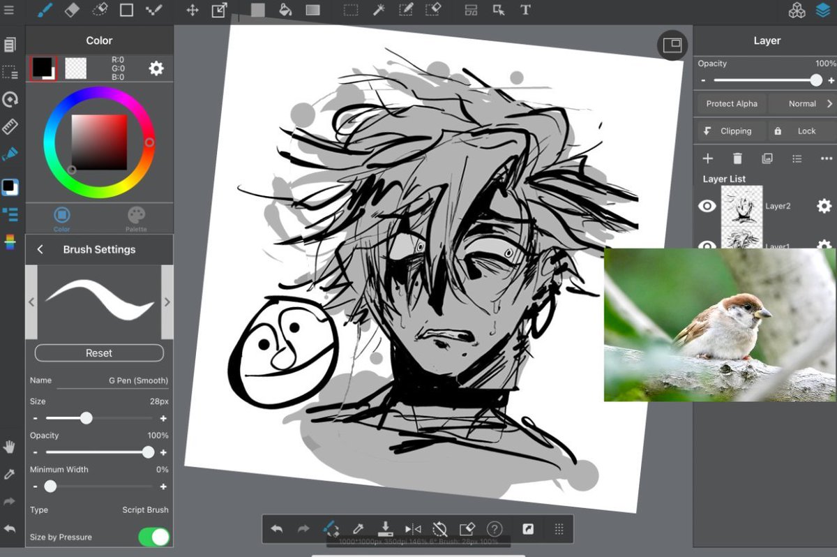The width and height of the screenshot is (837, 557).
Task: Select the Move tool with four arrows
Action: coord(193,10)
